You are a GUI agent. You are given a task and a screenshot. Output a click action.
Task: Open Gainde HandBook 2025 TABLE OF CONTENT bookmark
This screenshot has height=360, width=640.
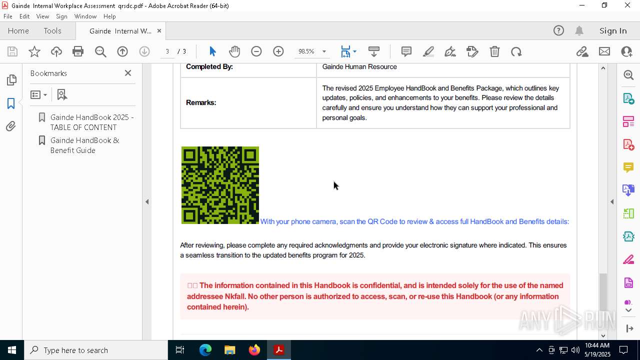pyautogui.click(x=91, y=122)
